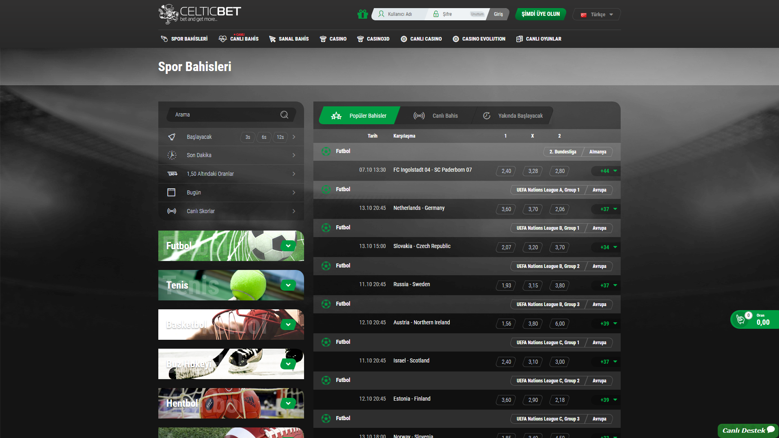The image size is (779, 438).
Task: Pick odds 2,06 for Germany win
Action: pyautogui.click(x=559, y=209)
